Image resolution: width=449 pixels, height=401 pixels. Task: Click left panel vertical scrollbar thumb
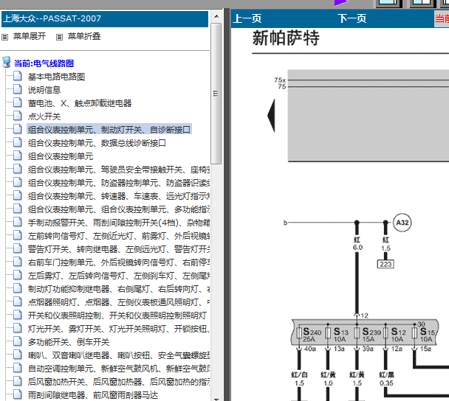point(216,94)
